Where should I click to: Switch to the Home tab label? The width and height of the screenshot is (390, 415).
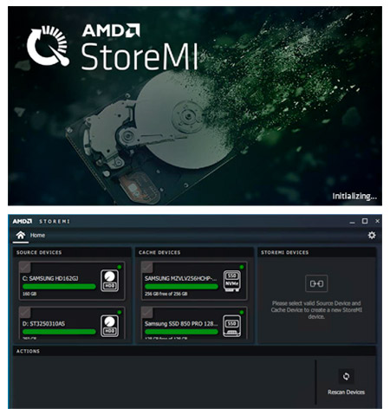[x=37, y=235]
